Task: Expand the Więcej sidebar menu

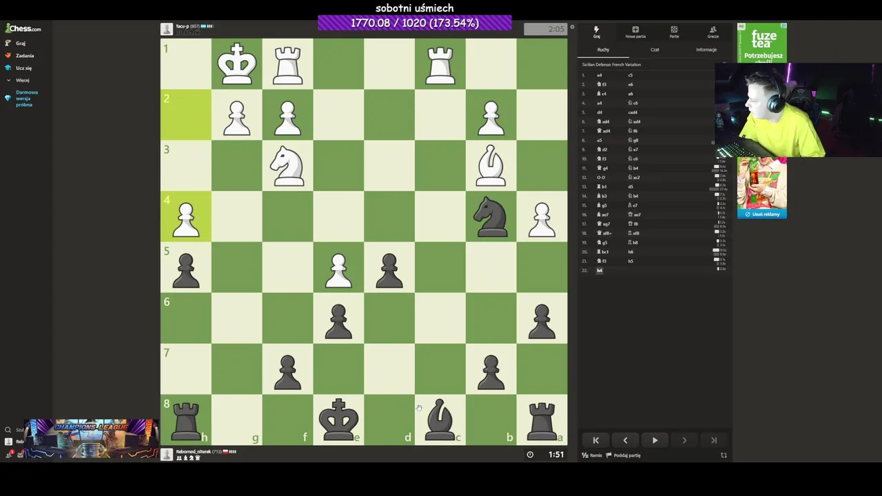Action: [x=18, y=80]
